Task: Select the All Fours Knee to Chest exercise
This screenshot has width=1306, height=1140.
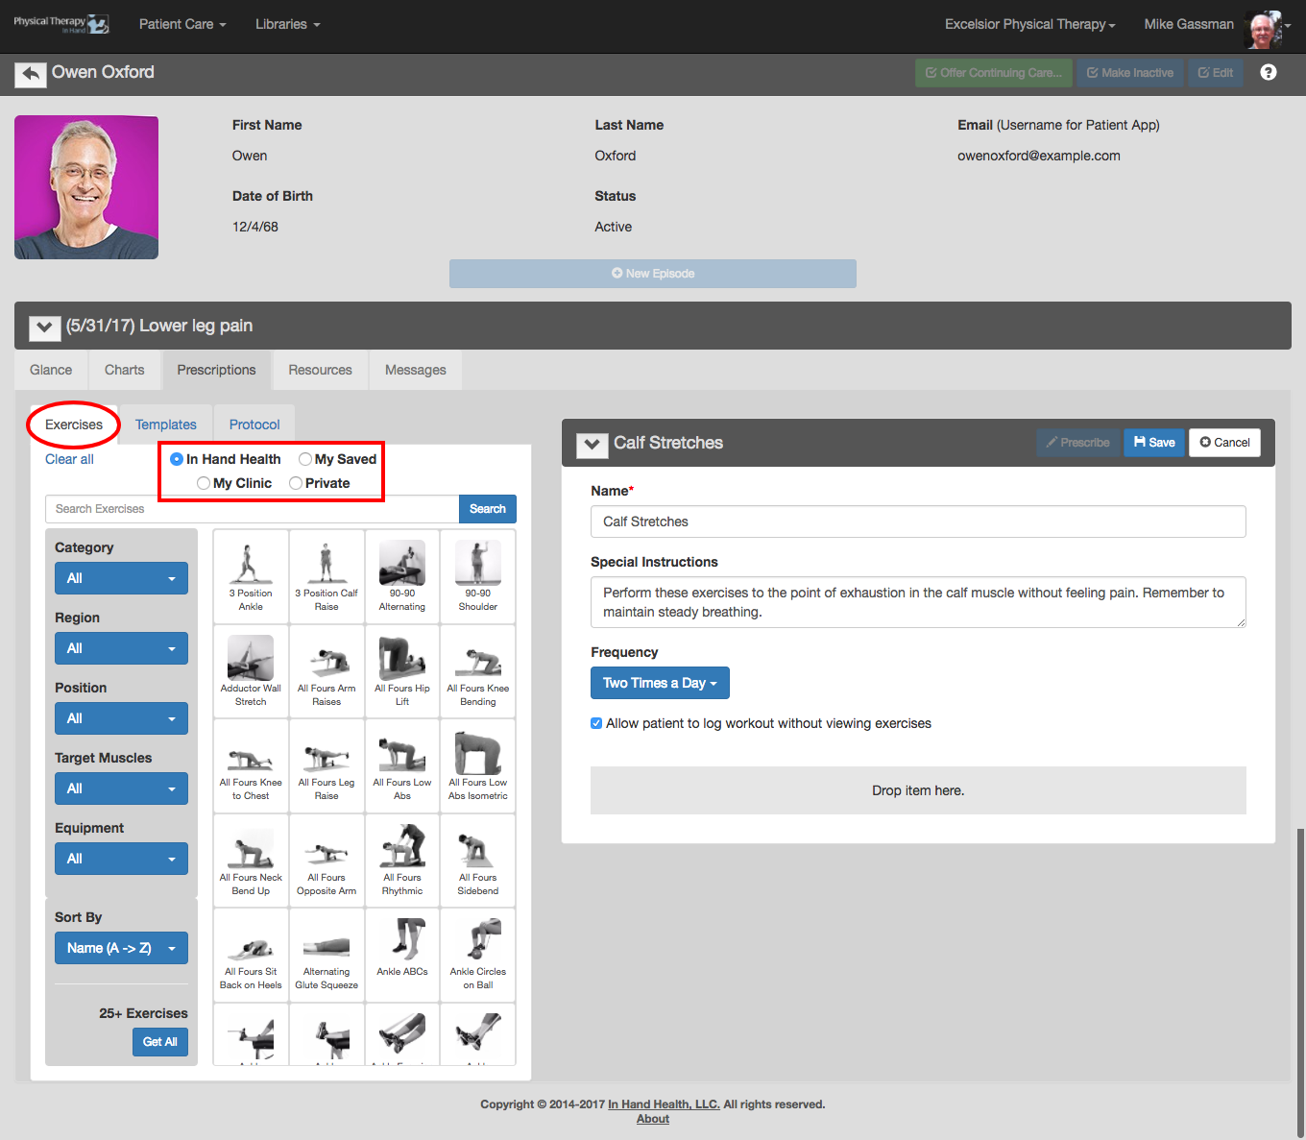Action: [251, 765]
